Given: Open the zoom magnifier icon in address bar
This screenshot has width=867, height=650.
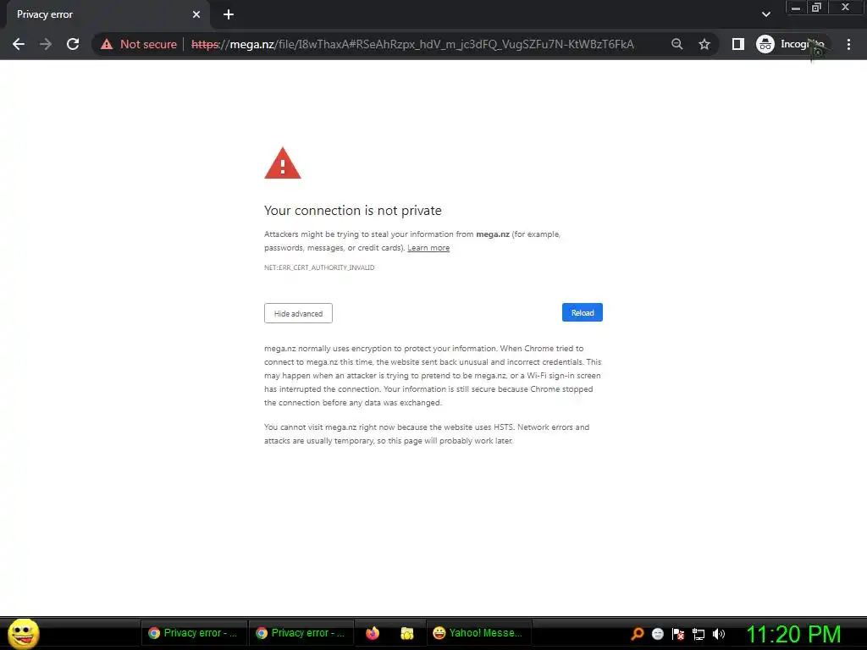Looking at the screenshot, I should coord(676,44).
